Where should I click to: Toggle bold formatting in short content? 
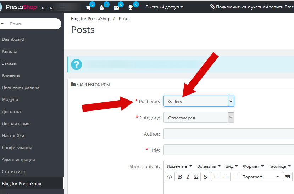point(180,177)
